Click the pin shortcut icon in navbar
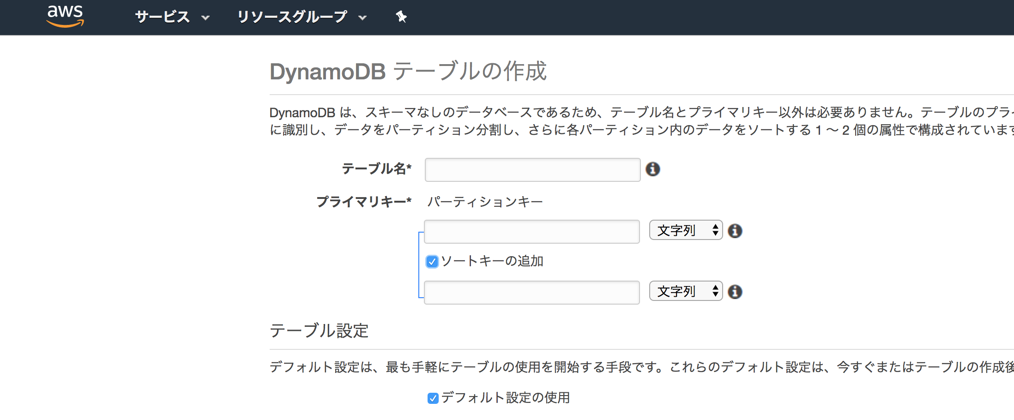 tap(401, 17)
